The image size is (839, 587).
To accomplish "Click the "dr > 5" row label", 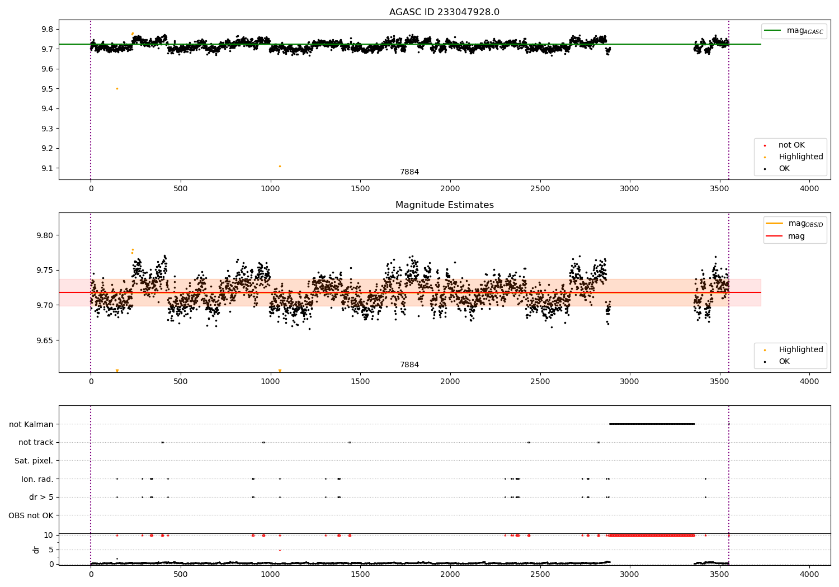I will click(41, 498).
